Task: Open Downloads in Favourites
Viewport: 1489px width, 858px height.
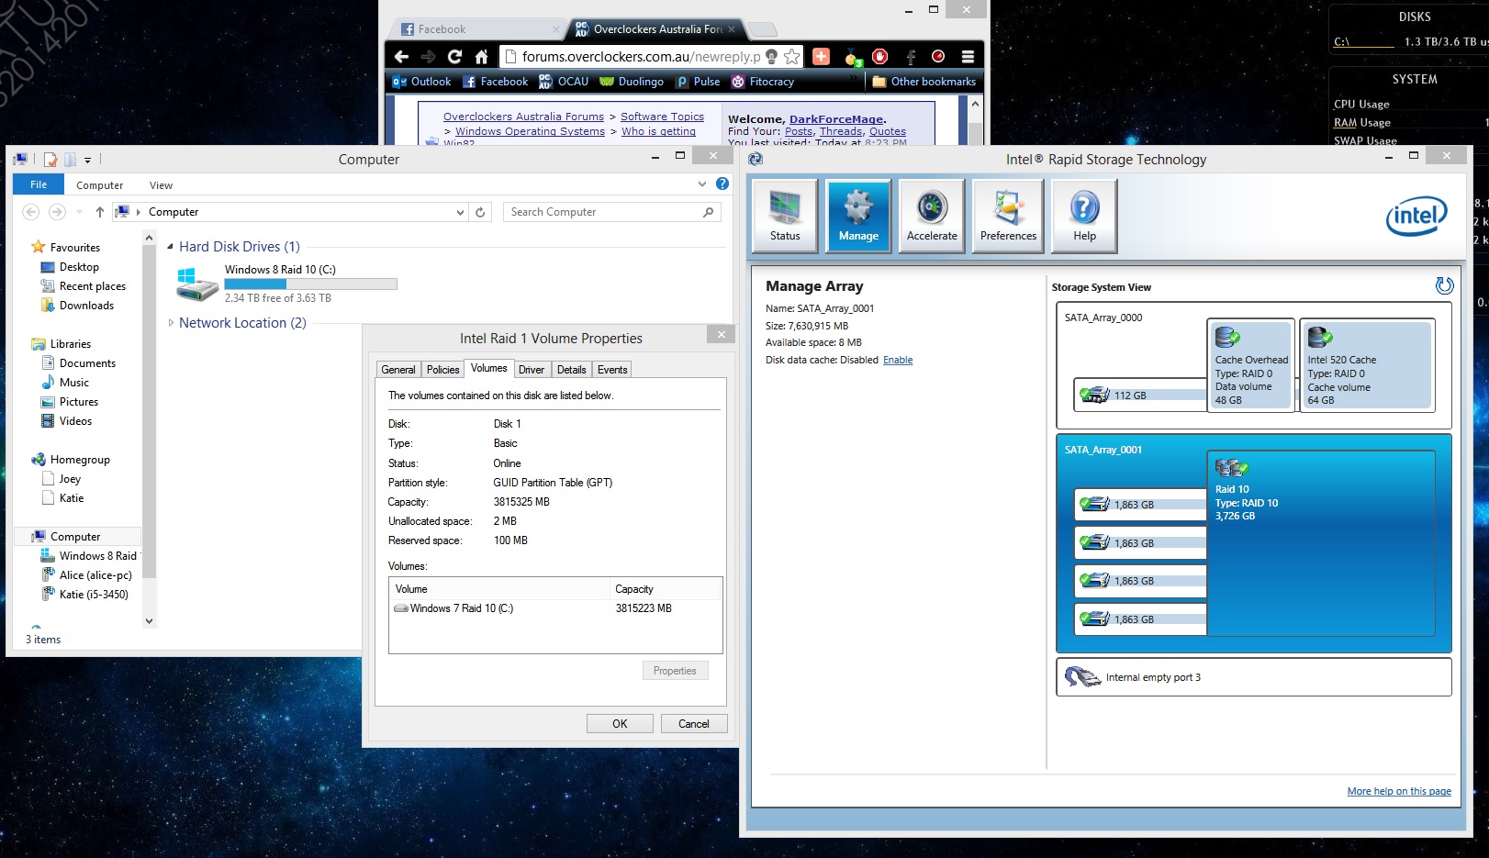Action: click(86, 306)
